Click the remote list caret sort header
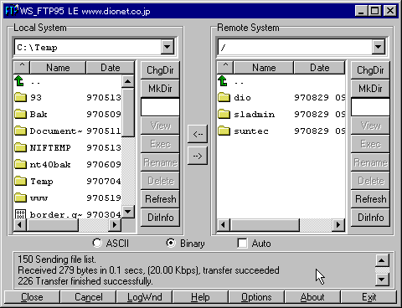Image resolution: width=402 pixels, height=308 pixels. (x=225, y=68)
